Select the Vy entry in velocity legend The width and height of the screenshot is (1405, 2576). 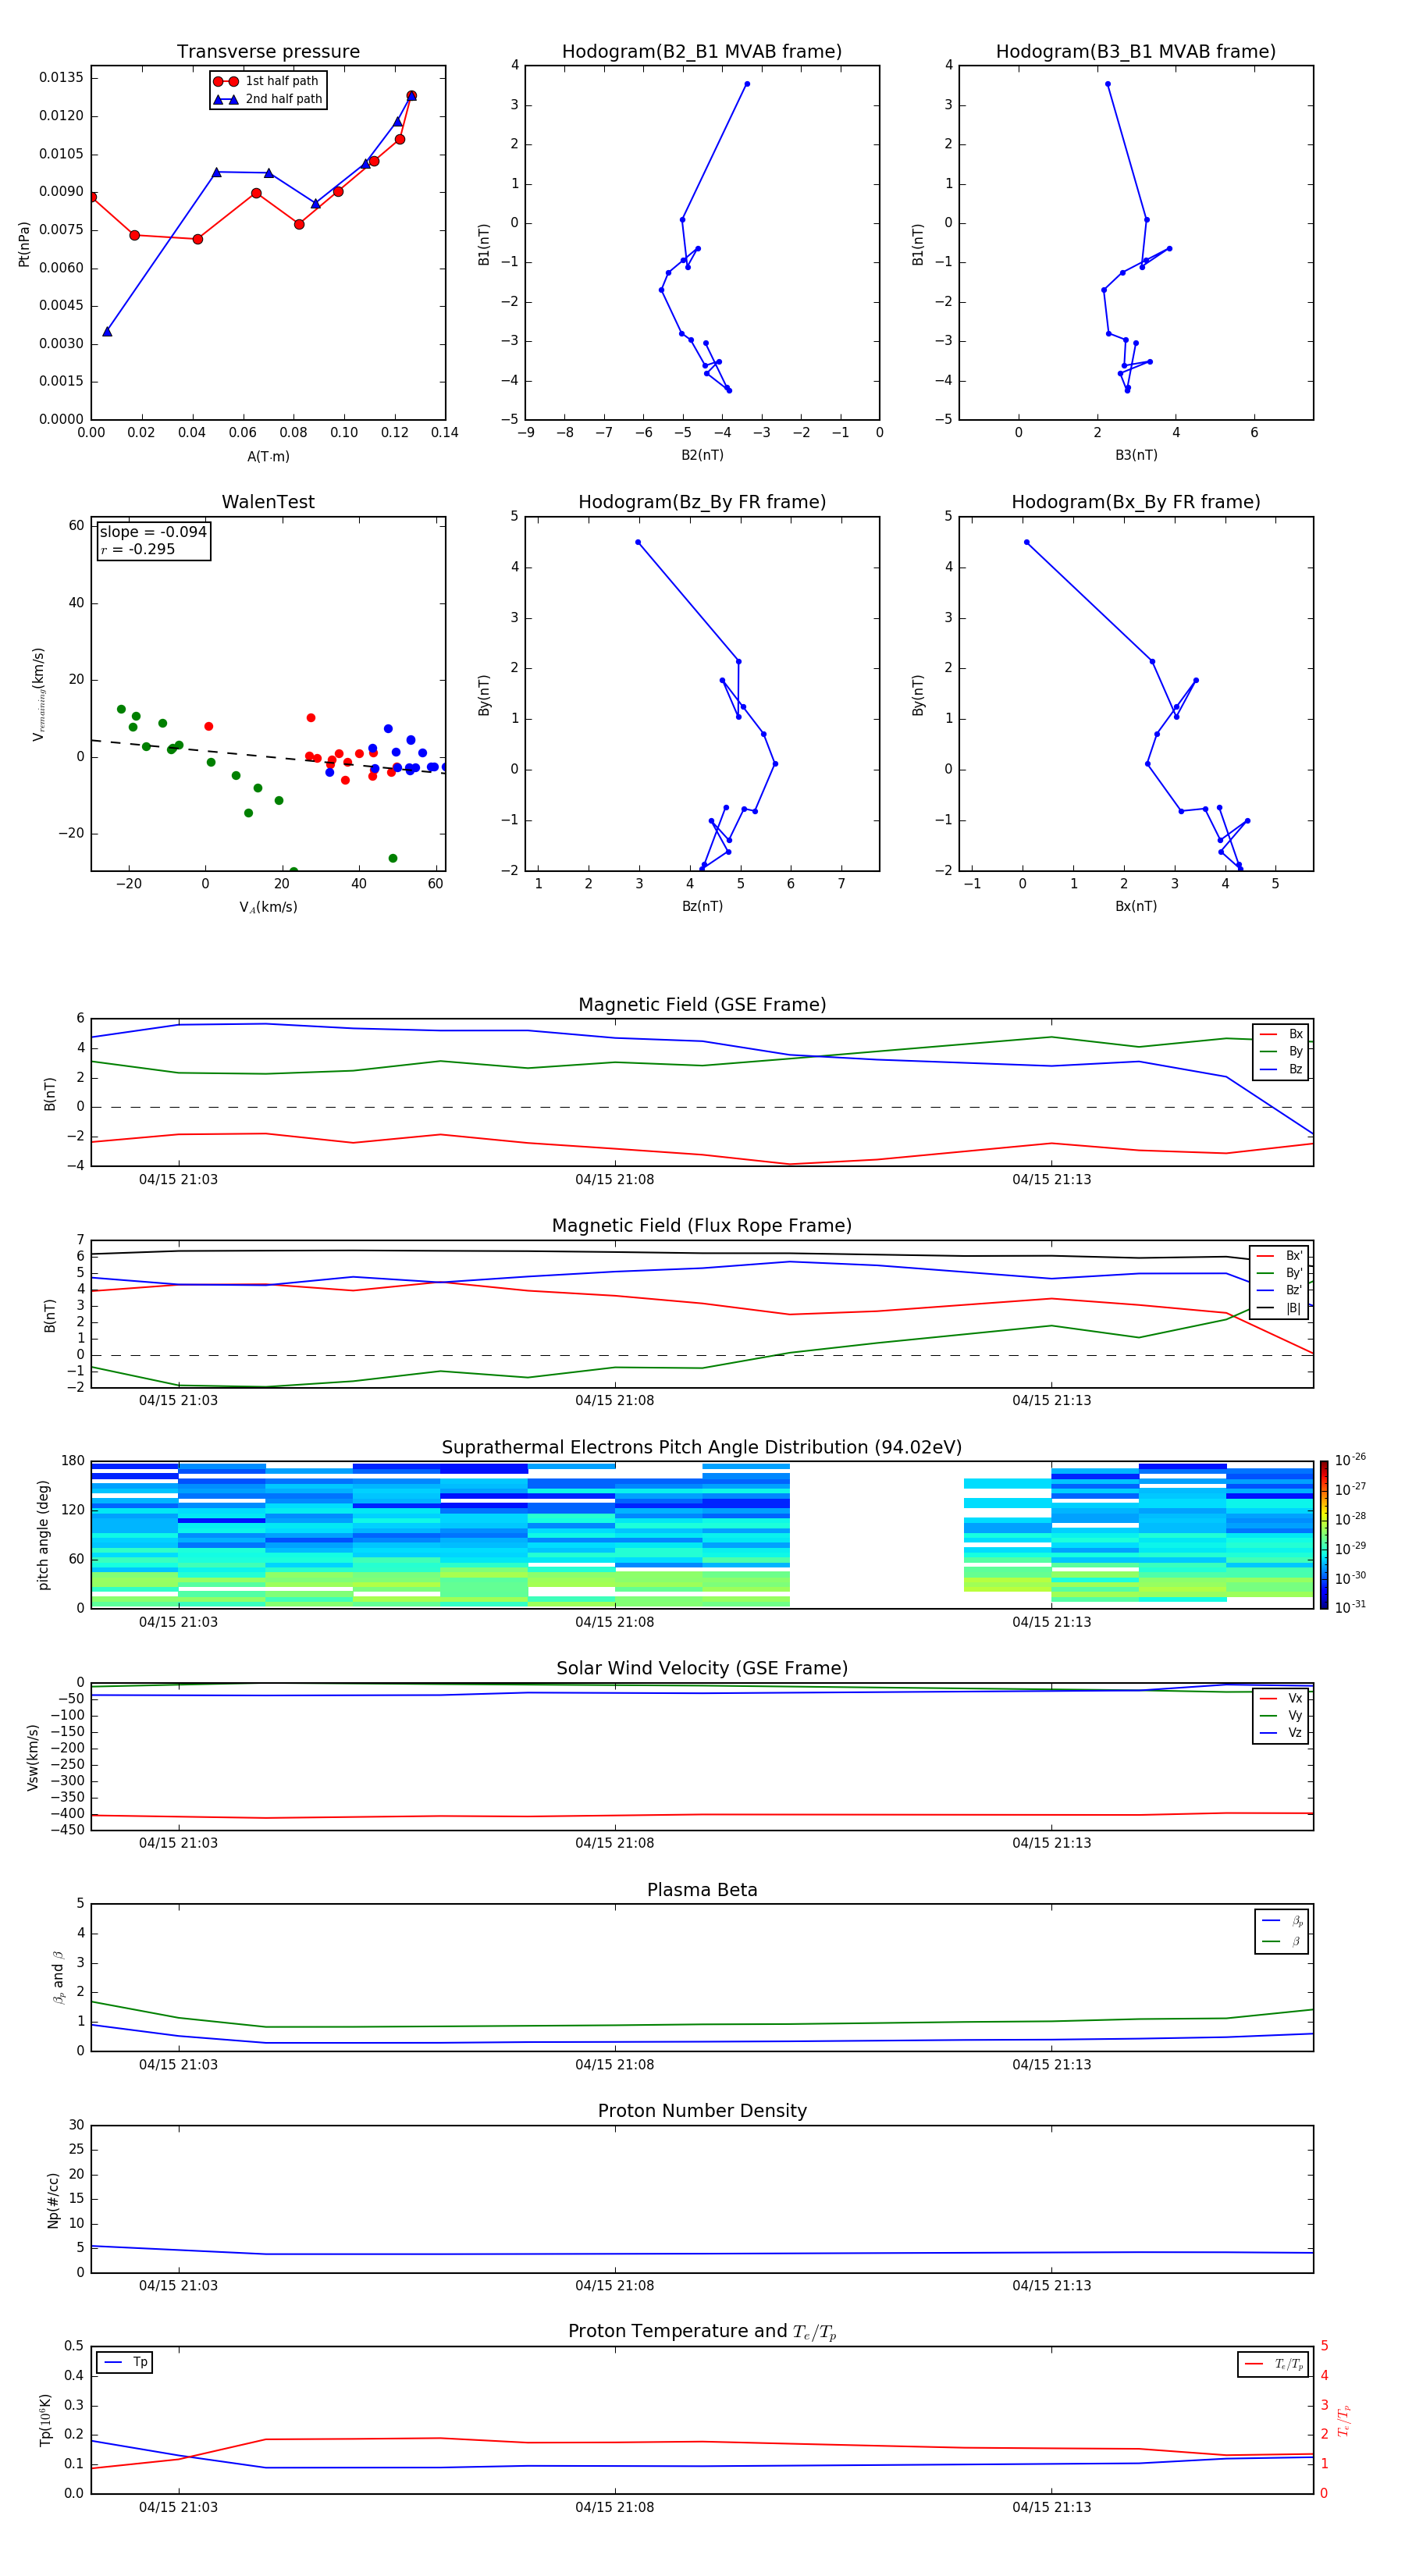[1281, 1715]
